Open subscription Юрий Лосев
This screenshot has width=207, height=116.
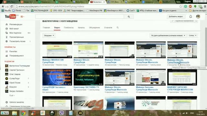point(15,83)
